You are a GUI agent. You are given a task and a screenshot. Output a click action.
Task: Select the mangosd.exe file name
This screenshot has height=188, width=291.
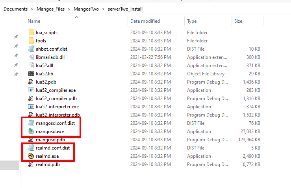pyautogui.click(x=50, y=131)
